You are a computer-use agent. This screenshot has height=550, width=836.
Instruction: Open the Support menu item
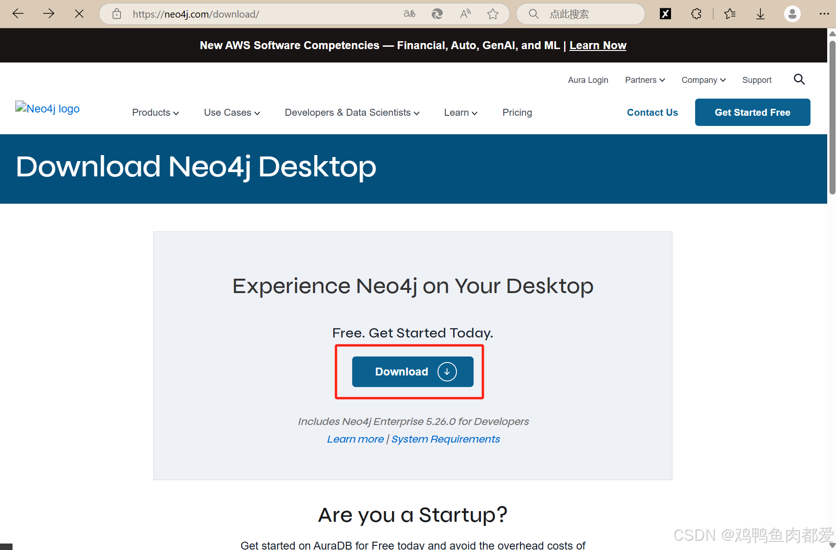point(757,80)
